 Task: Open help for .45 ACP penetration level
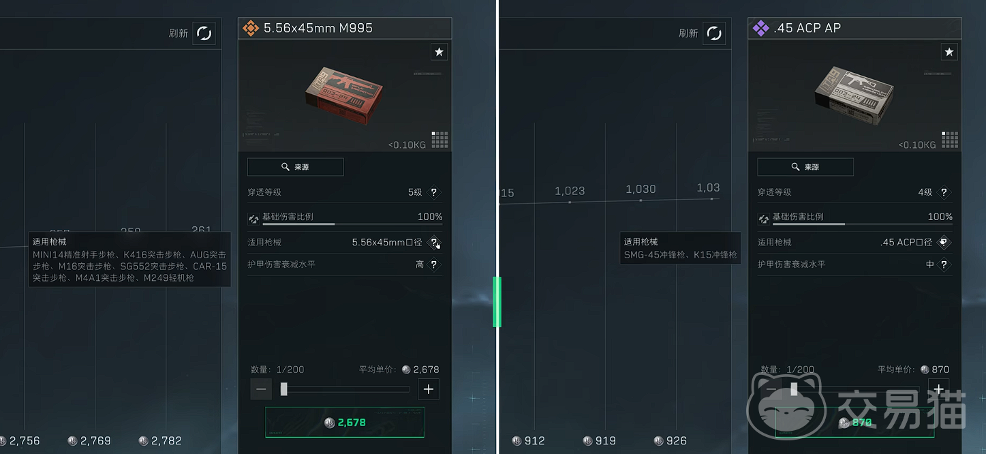click(x=944, y=192)
